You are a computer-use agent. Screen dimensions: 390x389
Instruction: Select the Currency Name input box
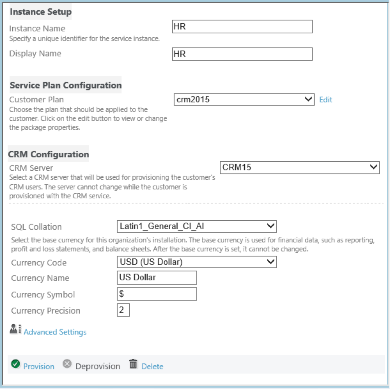pos(157,278)
